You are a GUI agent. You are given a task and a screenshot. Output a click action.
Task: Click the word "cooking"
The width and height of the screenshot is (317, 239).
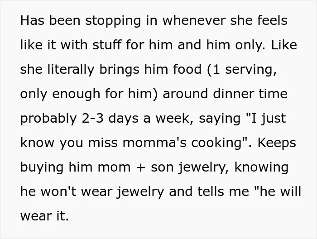coord(217,143)
